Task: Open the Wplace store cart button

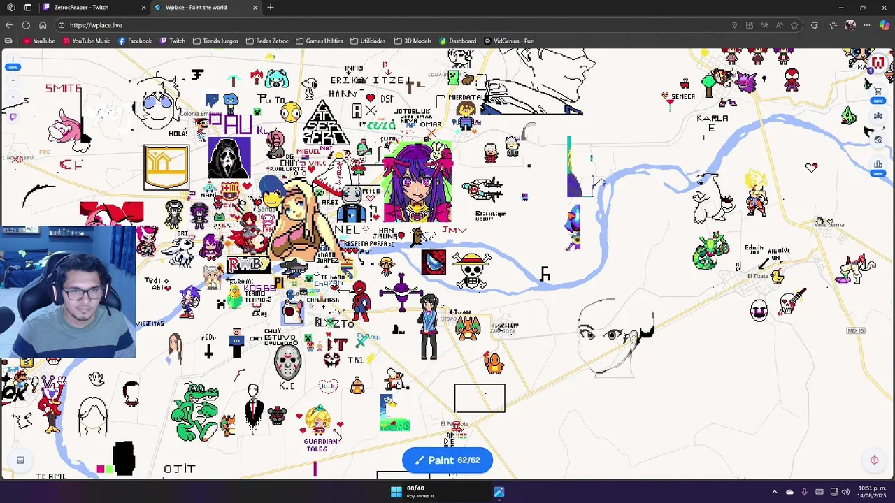Action: 878,91
